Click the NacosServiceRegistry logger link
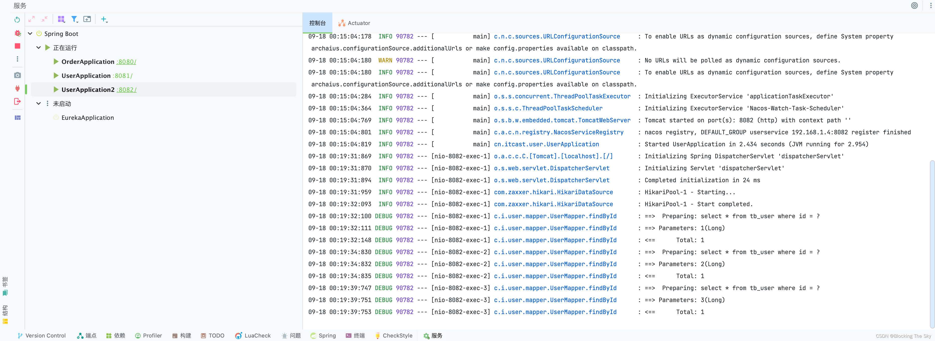Viewport: 935px width, 341px height. coord(559,132)
